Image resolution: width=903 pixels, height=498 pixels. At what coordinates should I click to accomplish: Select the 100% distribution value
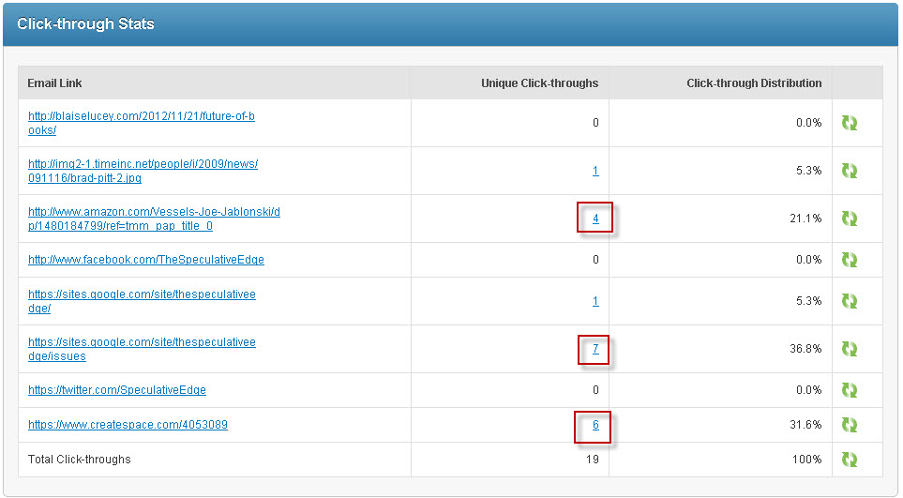[806, 460]
